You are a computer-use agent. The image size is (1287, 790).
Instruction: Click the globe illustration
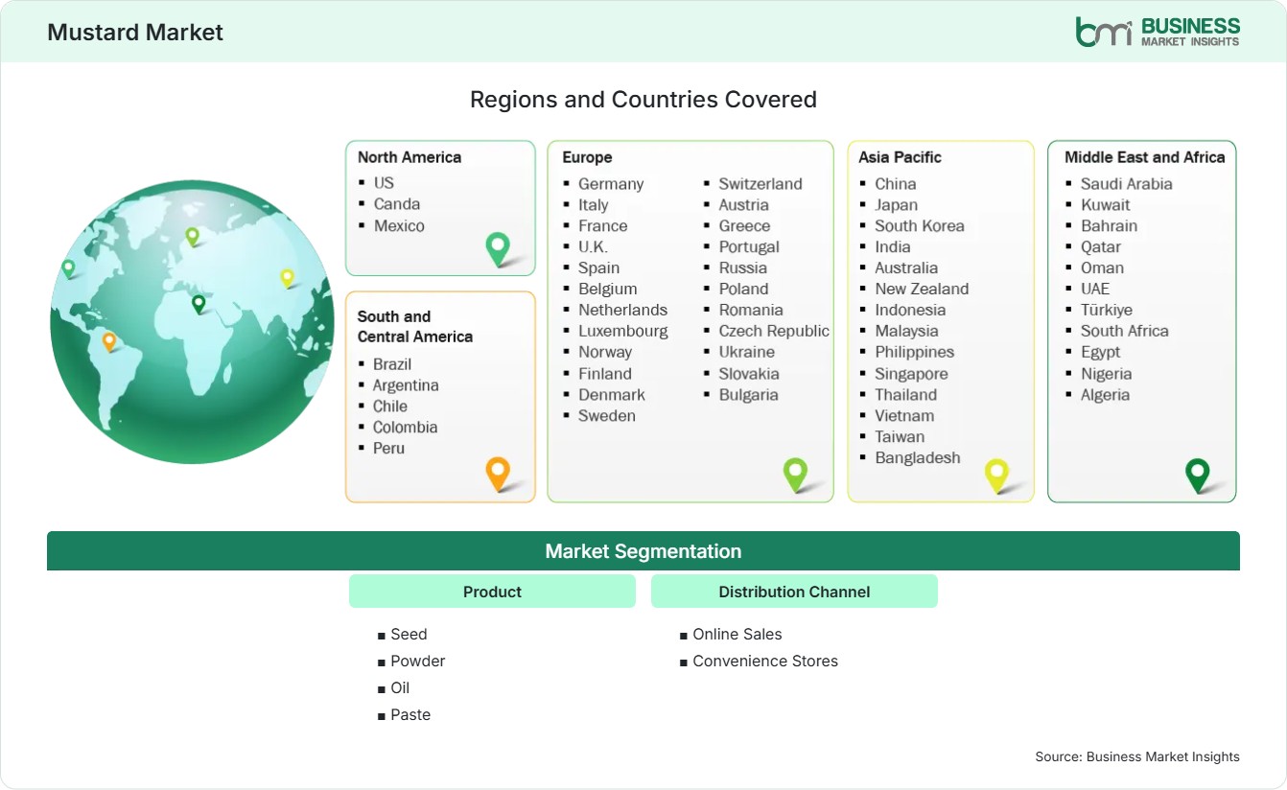pos(192,321)
